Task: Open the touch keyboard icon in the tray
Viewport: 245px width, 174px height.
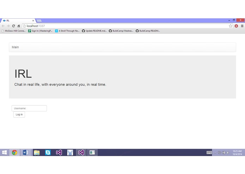Action: [x=209, y=153]
